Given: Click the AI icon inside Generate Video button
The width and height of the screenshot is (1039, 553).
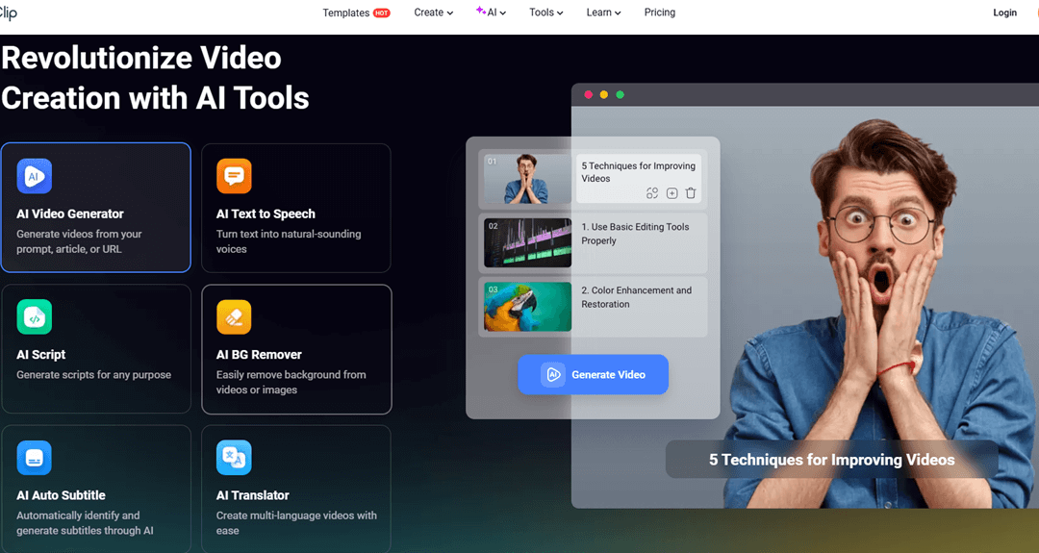Looking at the screenshot, I should tap(552, 375).
